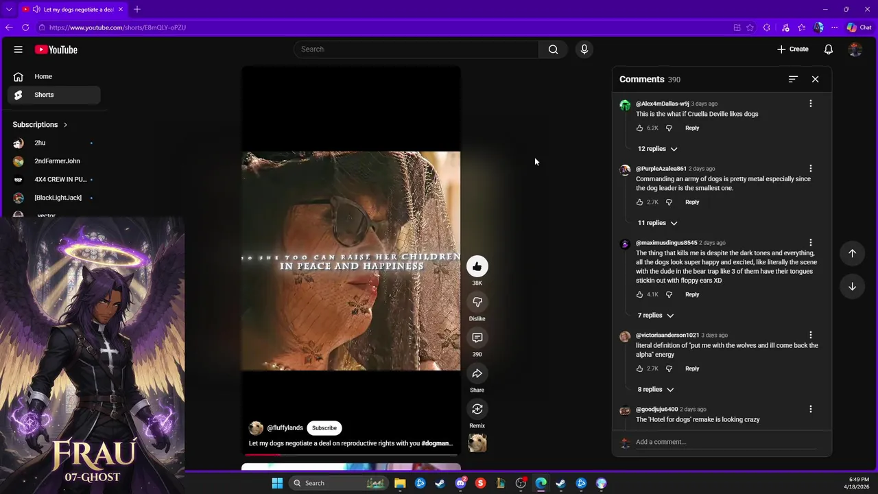Open the [BlackLightJack] subscription channel

point(54,198)
